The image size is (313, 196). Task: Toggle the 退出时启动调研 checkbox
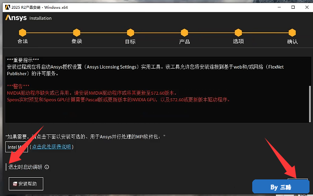click(6, 167)
